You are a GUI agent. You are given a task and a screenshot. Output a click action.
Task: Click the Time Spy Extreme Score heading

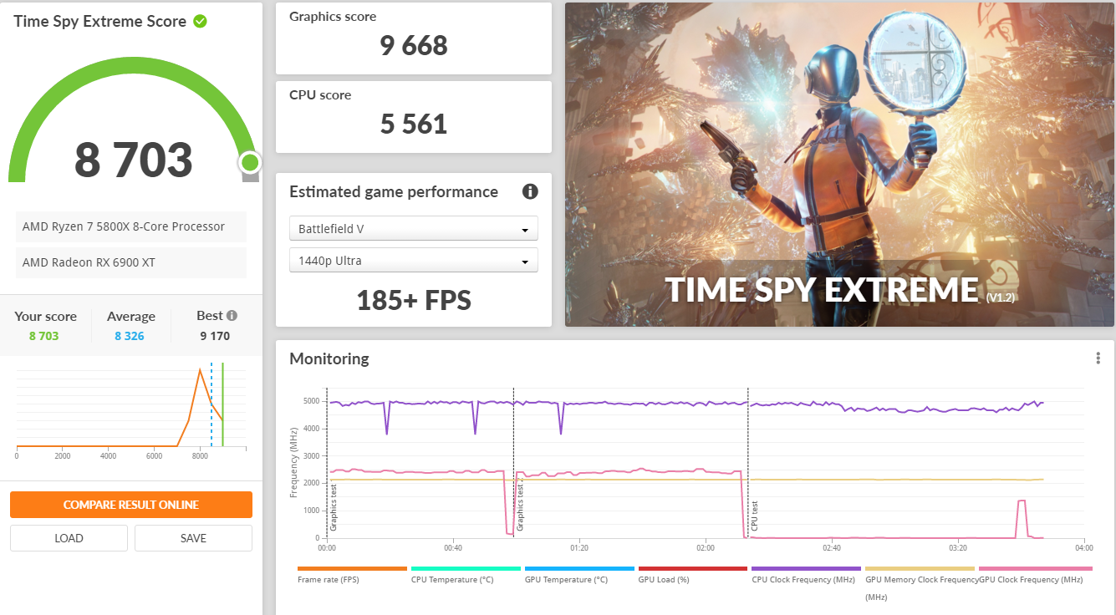pyautogui.click(x=99, y=22)
